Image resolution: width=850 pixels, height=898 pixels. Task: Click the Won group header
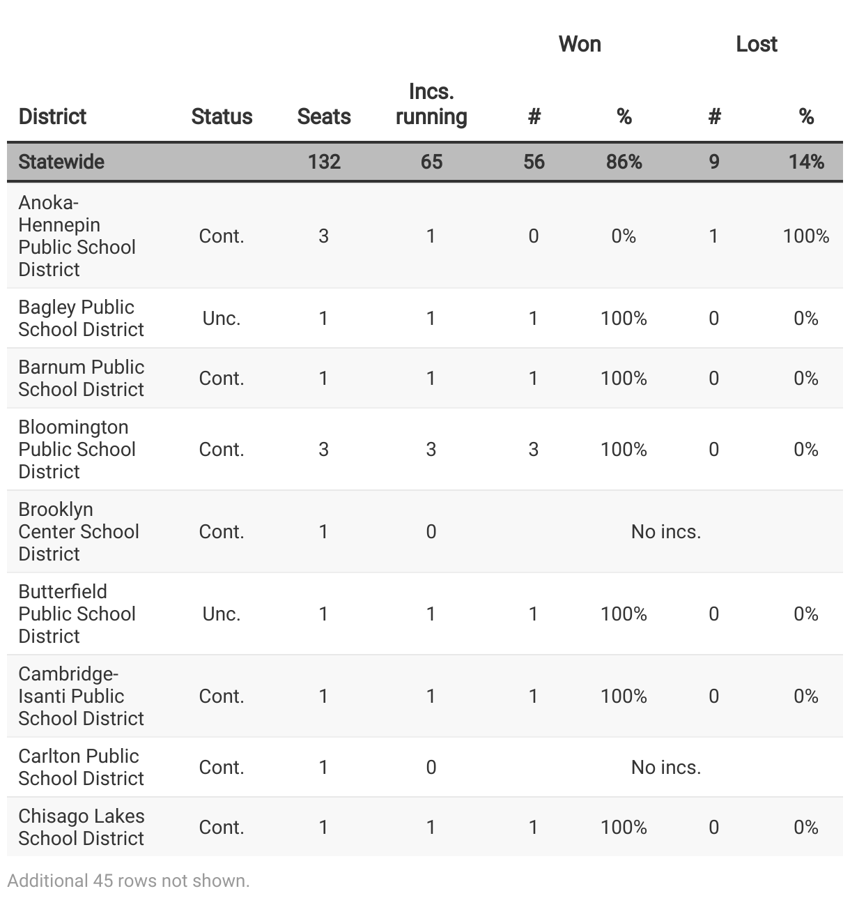click(580, 44)
